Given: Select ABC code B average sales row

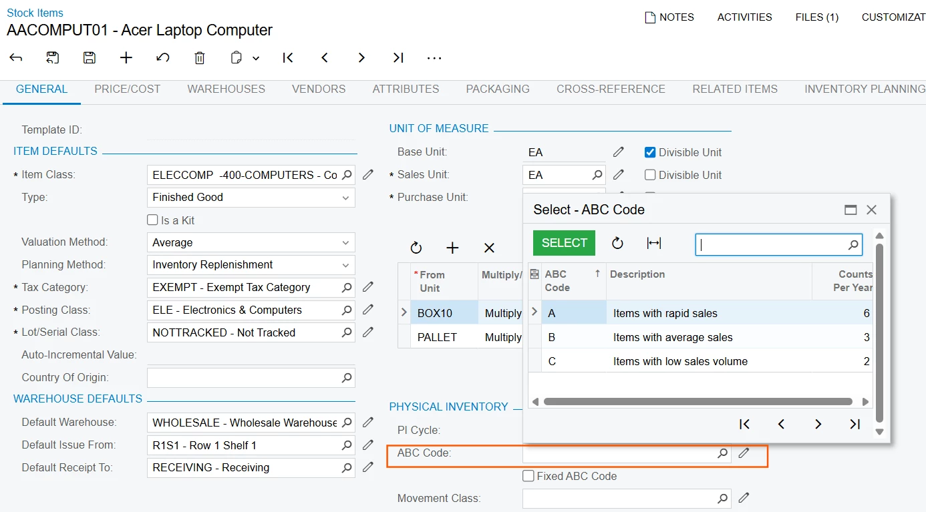Looking at the screenshot, I should [700, 337].
